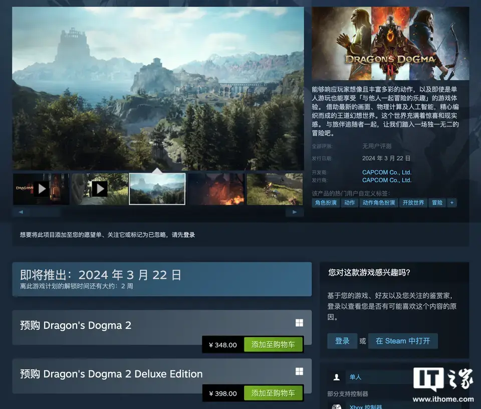Open the 角色扮演 tag
The width and height of the screenshot is (481, 409).
click(x=326, y=203)
